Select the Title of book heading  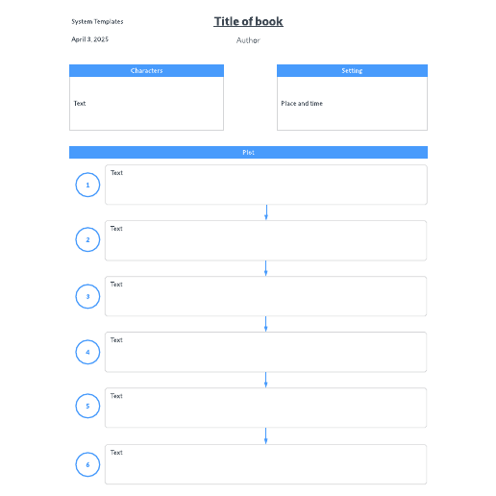pos(248,21)
